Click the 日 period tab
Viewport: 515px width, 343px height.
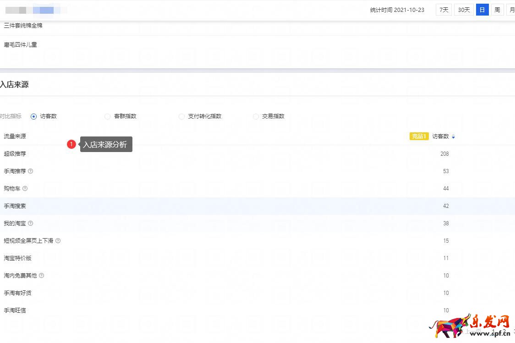pos(482,10)
